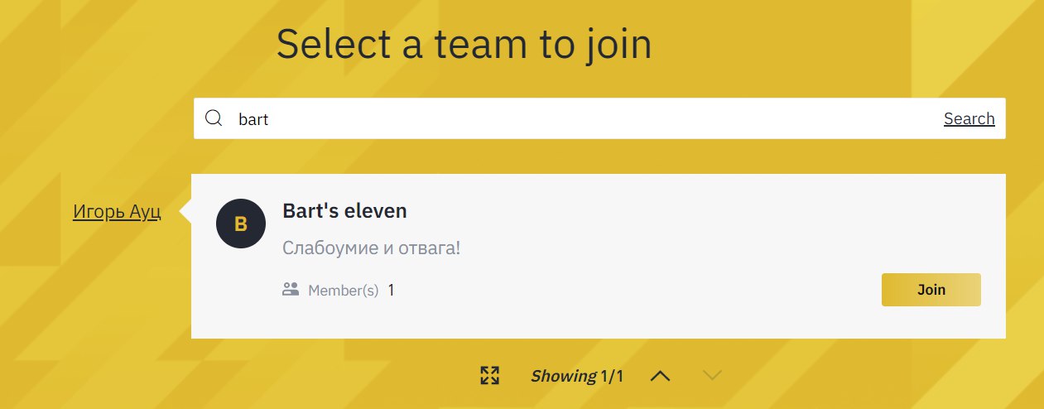Click the Select a team to join heading
This screenshot has width=1044, height=409.
464,44
